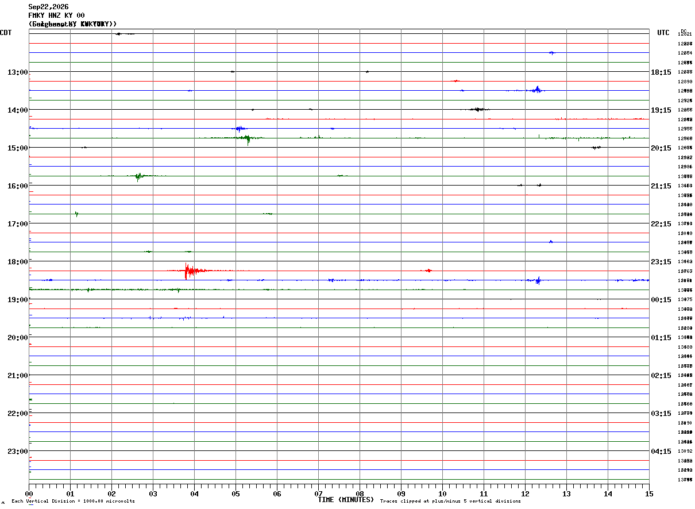Select minute 15 on the time axis
The image size is (695, 509).
[x=649, y=493]
